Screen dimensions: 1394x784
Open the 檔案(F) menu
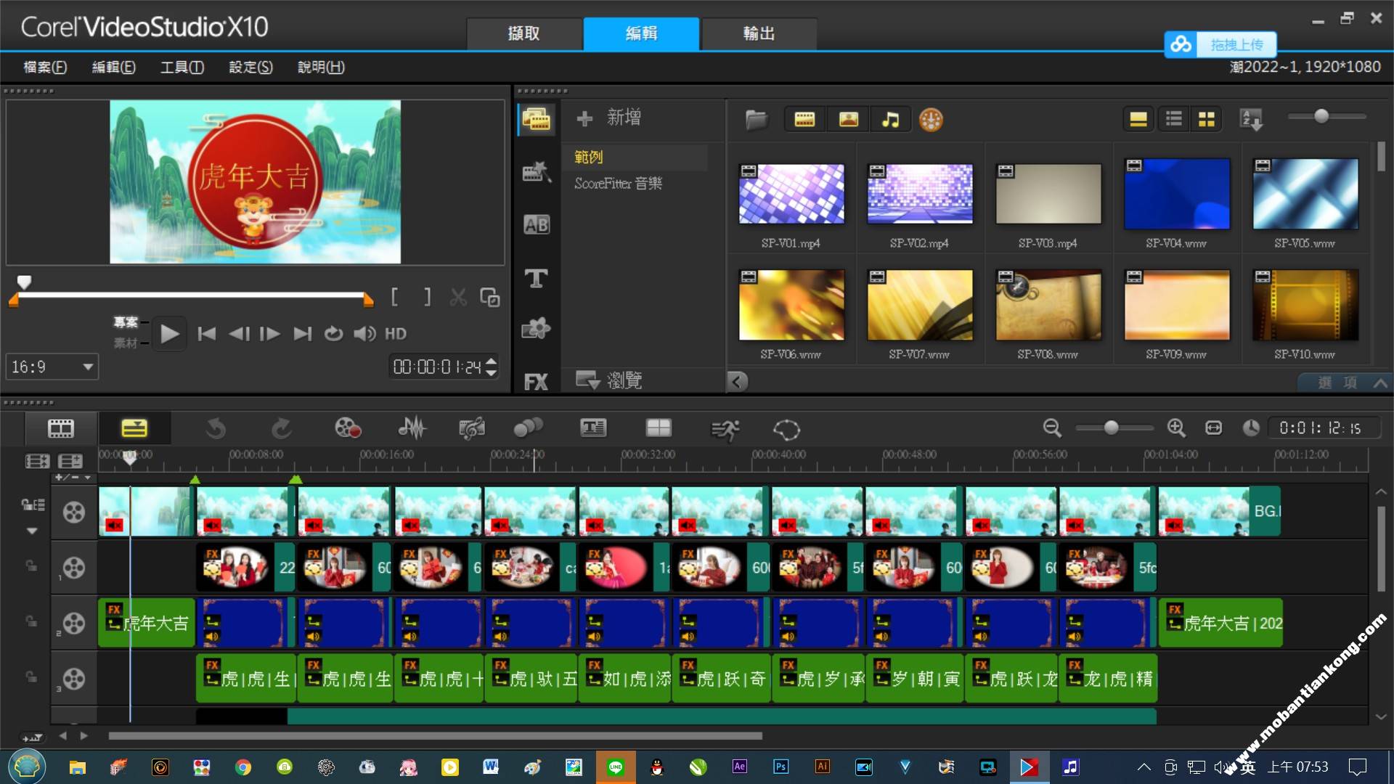point(45,67)
